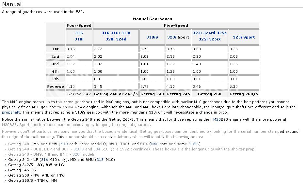
Task: Select the Getrag 260/5 table footer cell
Action: point(244,94)
